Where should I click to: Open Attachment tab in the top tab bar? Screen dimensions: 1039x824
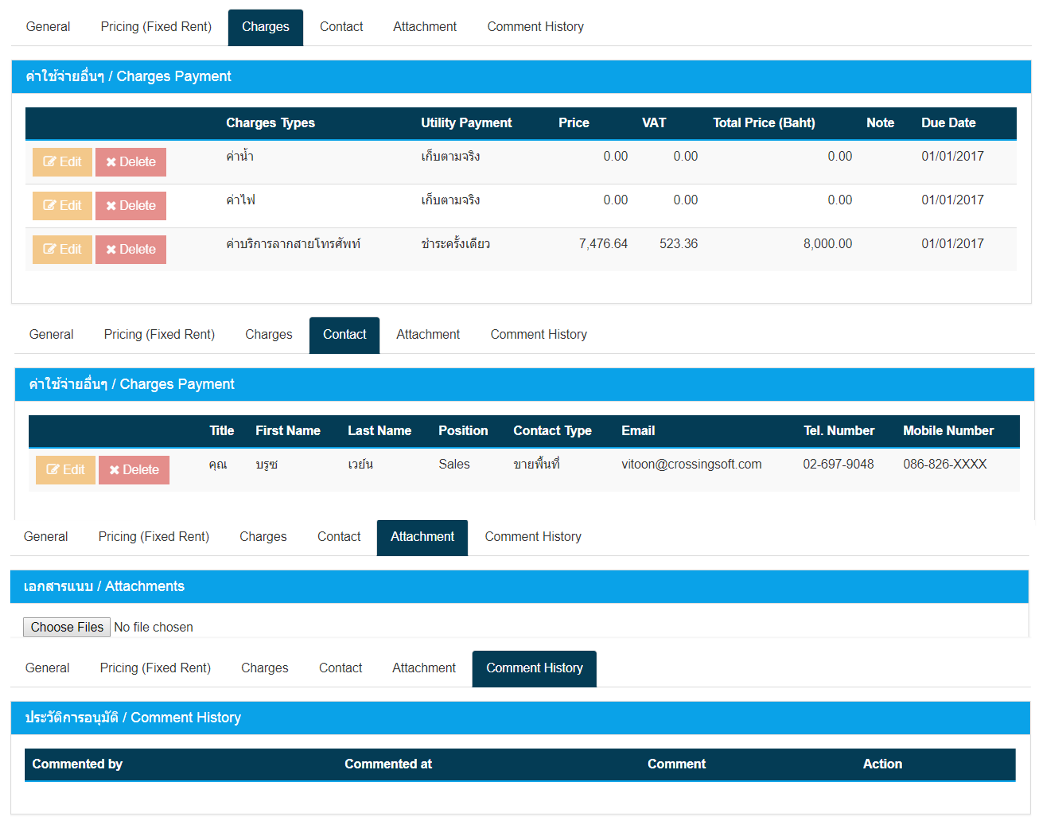point(424,27)
